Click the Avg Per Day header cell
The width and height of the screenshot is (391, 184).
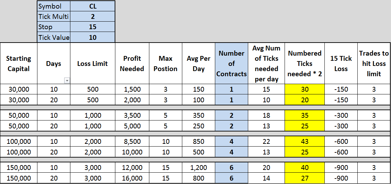(x=199, y=63)
